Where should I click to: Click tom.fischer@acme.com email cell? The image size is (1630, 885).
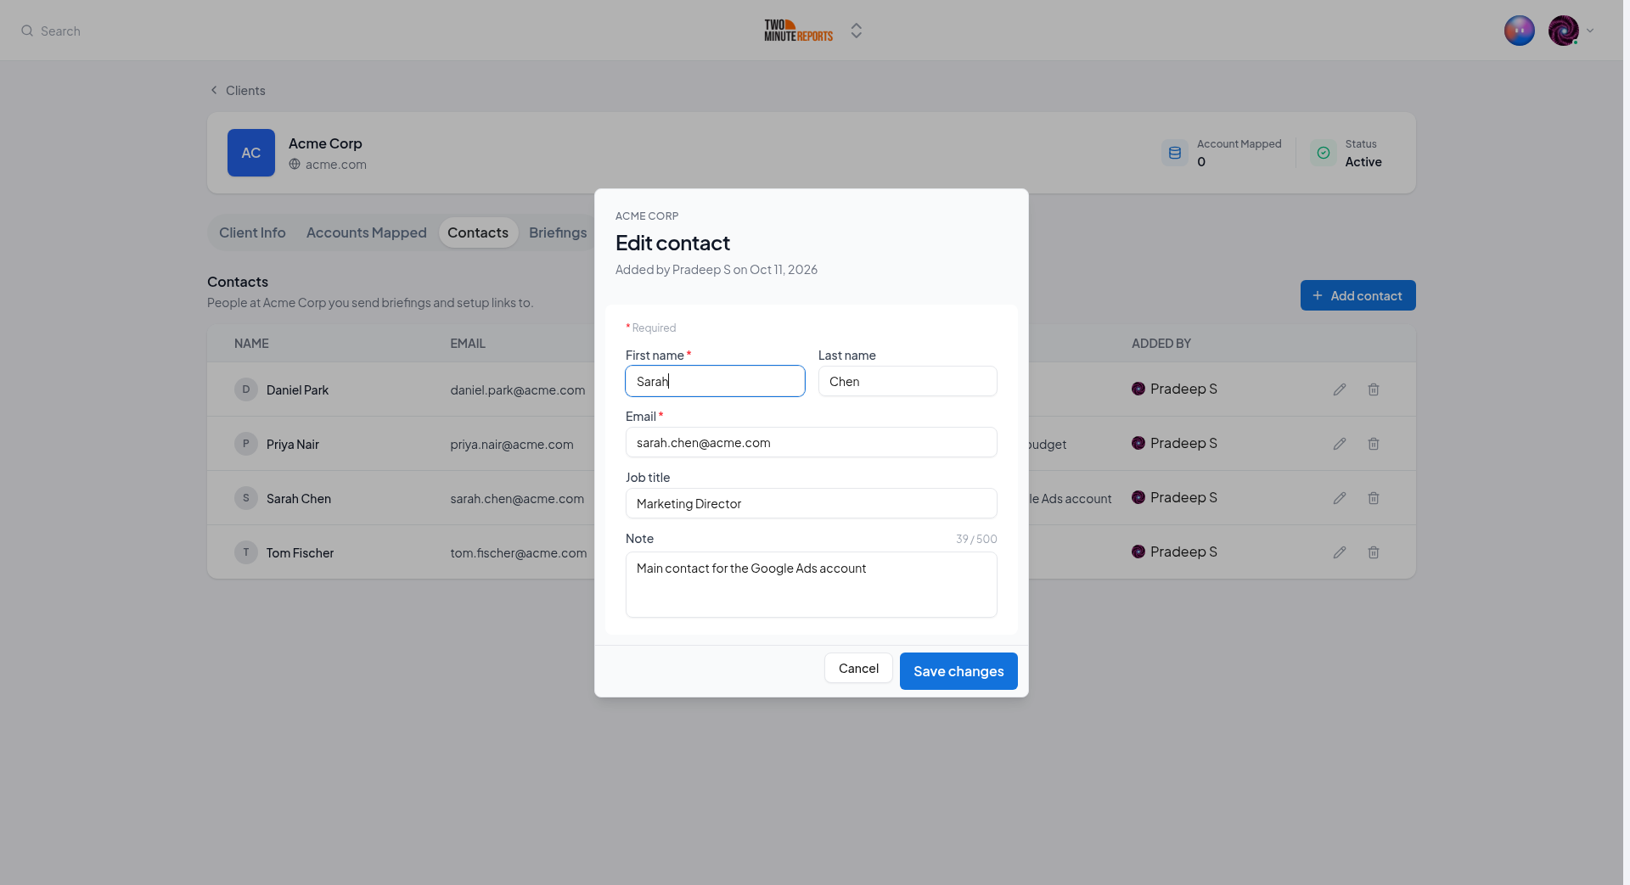tap(519, 553)
